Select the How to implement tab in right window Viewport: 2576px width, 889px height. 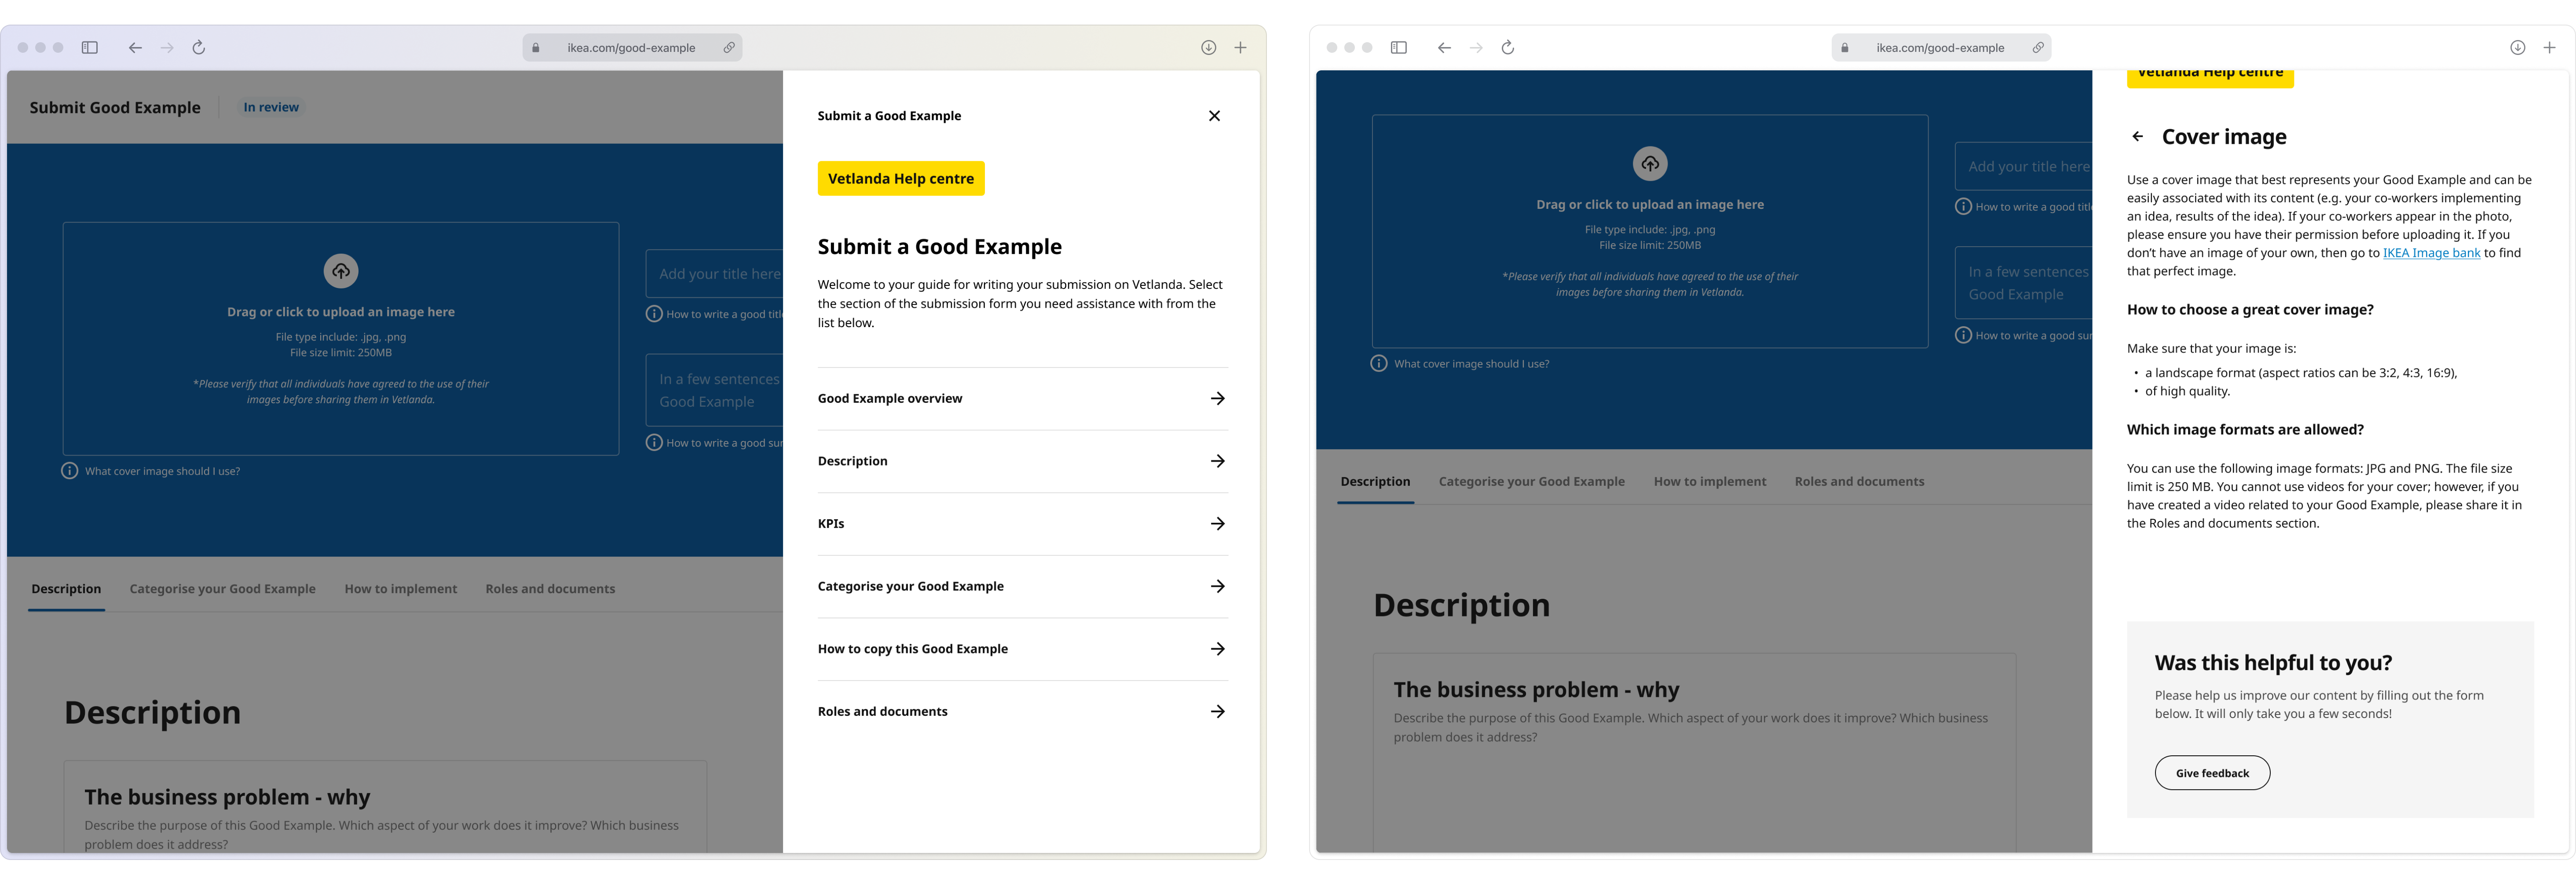tap(1709, 482)
